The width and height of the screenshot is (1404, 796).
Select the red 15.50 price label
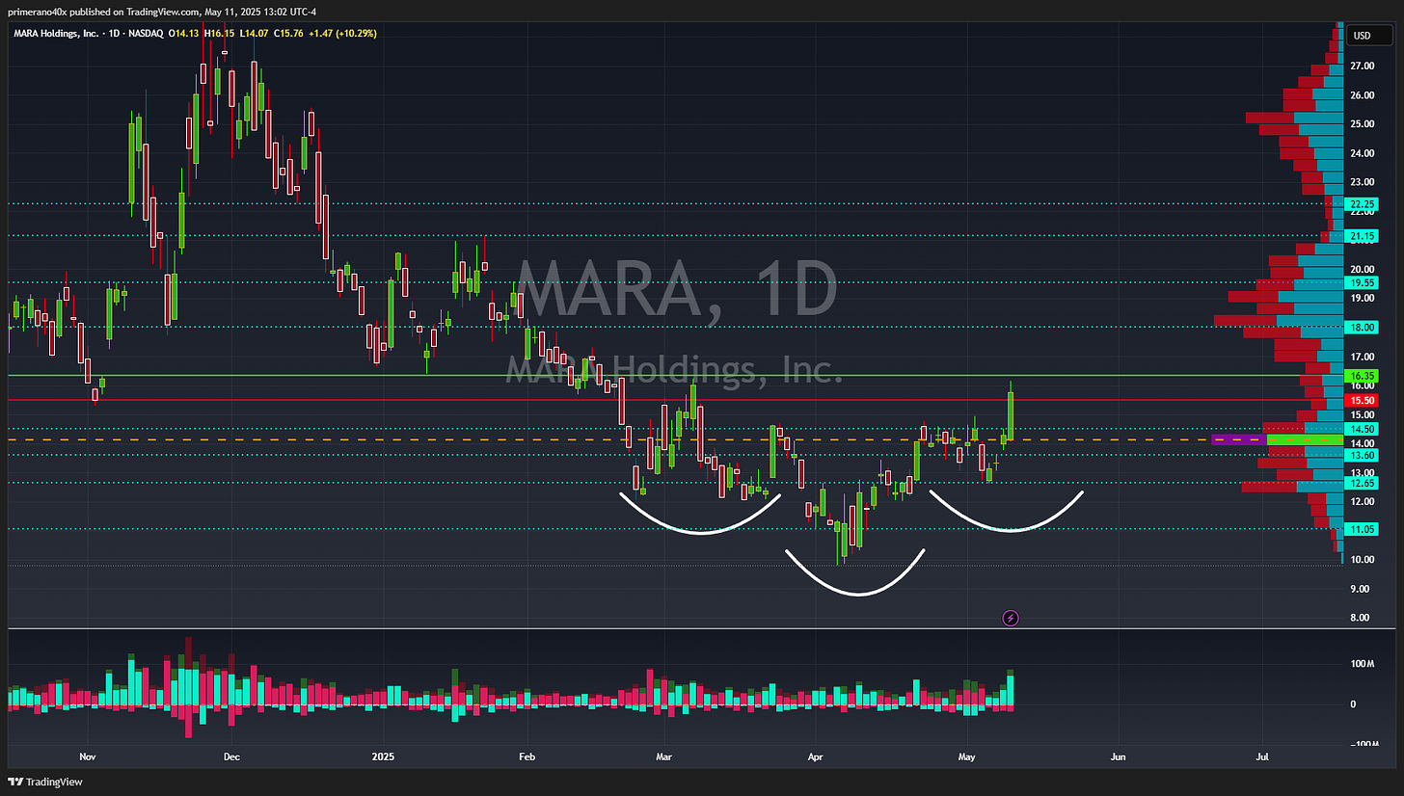pos(1363,400)
